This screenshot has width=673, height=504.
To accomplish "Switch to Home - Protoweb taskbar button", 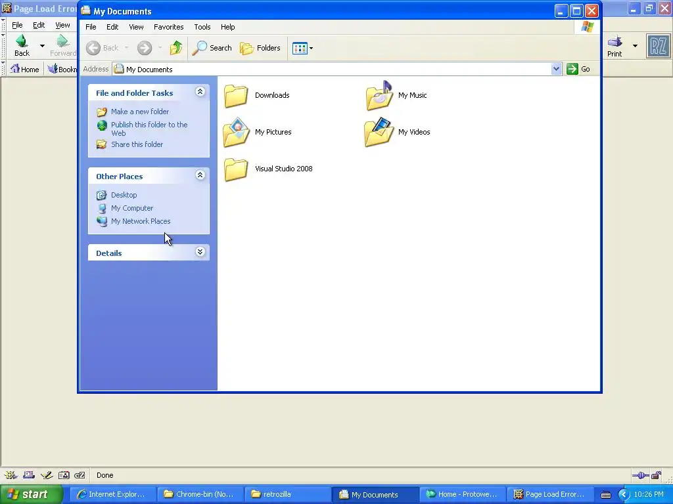I will [462, 494].
